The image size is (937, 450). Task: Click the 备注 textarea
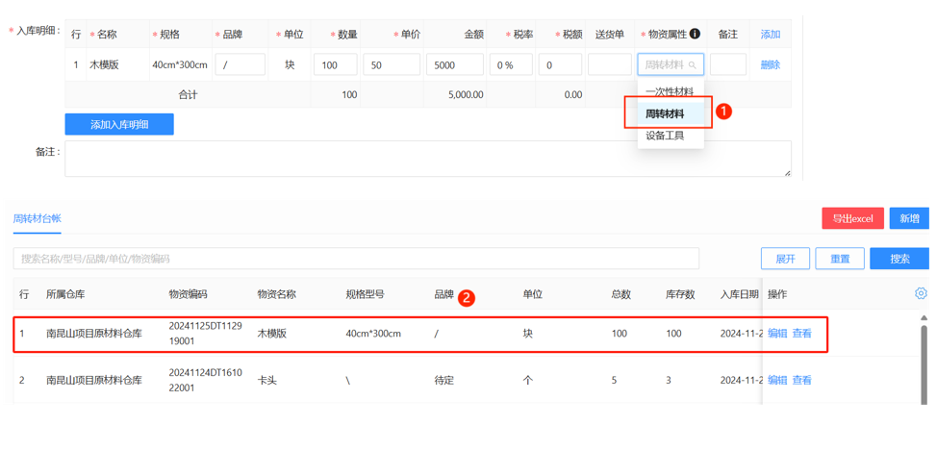point(427,159)
